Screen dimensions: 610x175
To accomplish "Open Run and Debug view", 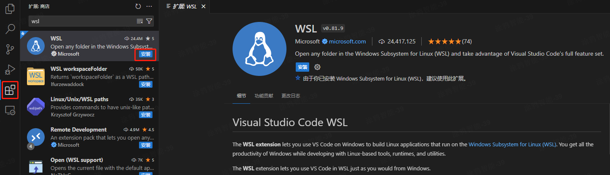I will pyautogui.click(x=10, y=70).
